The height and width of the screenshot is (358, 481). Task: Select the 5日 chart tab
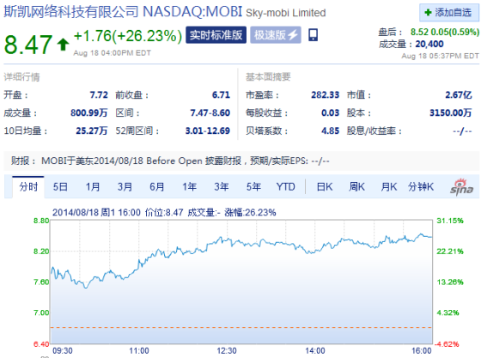60,186
